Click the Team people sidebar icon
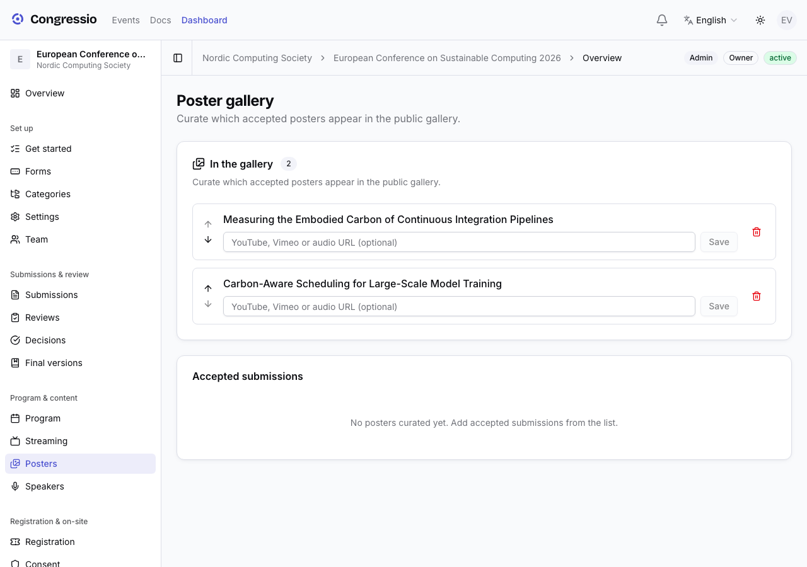This screenshot has height=567, width=807. tap(15, 239)
